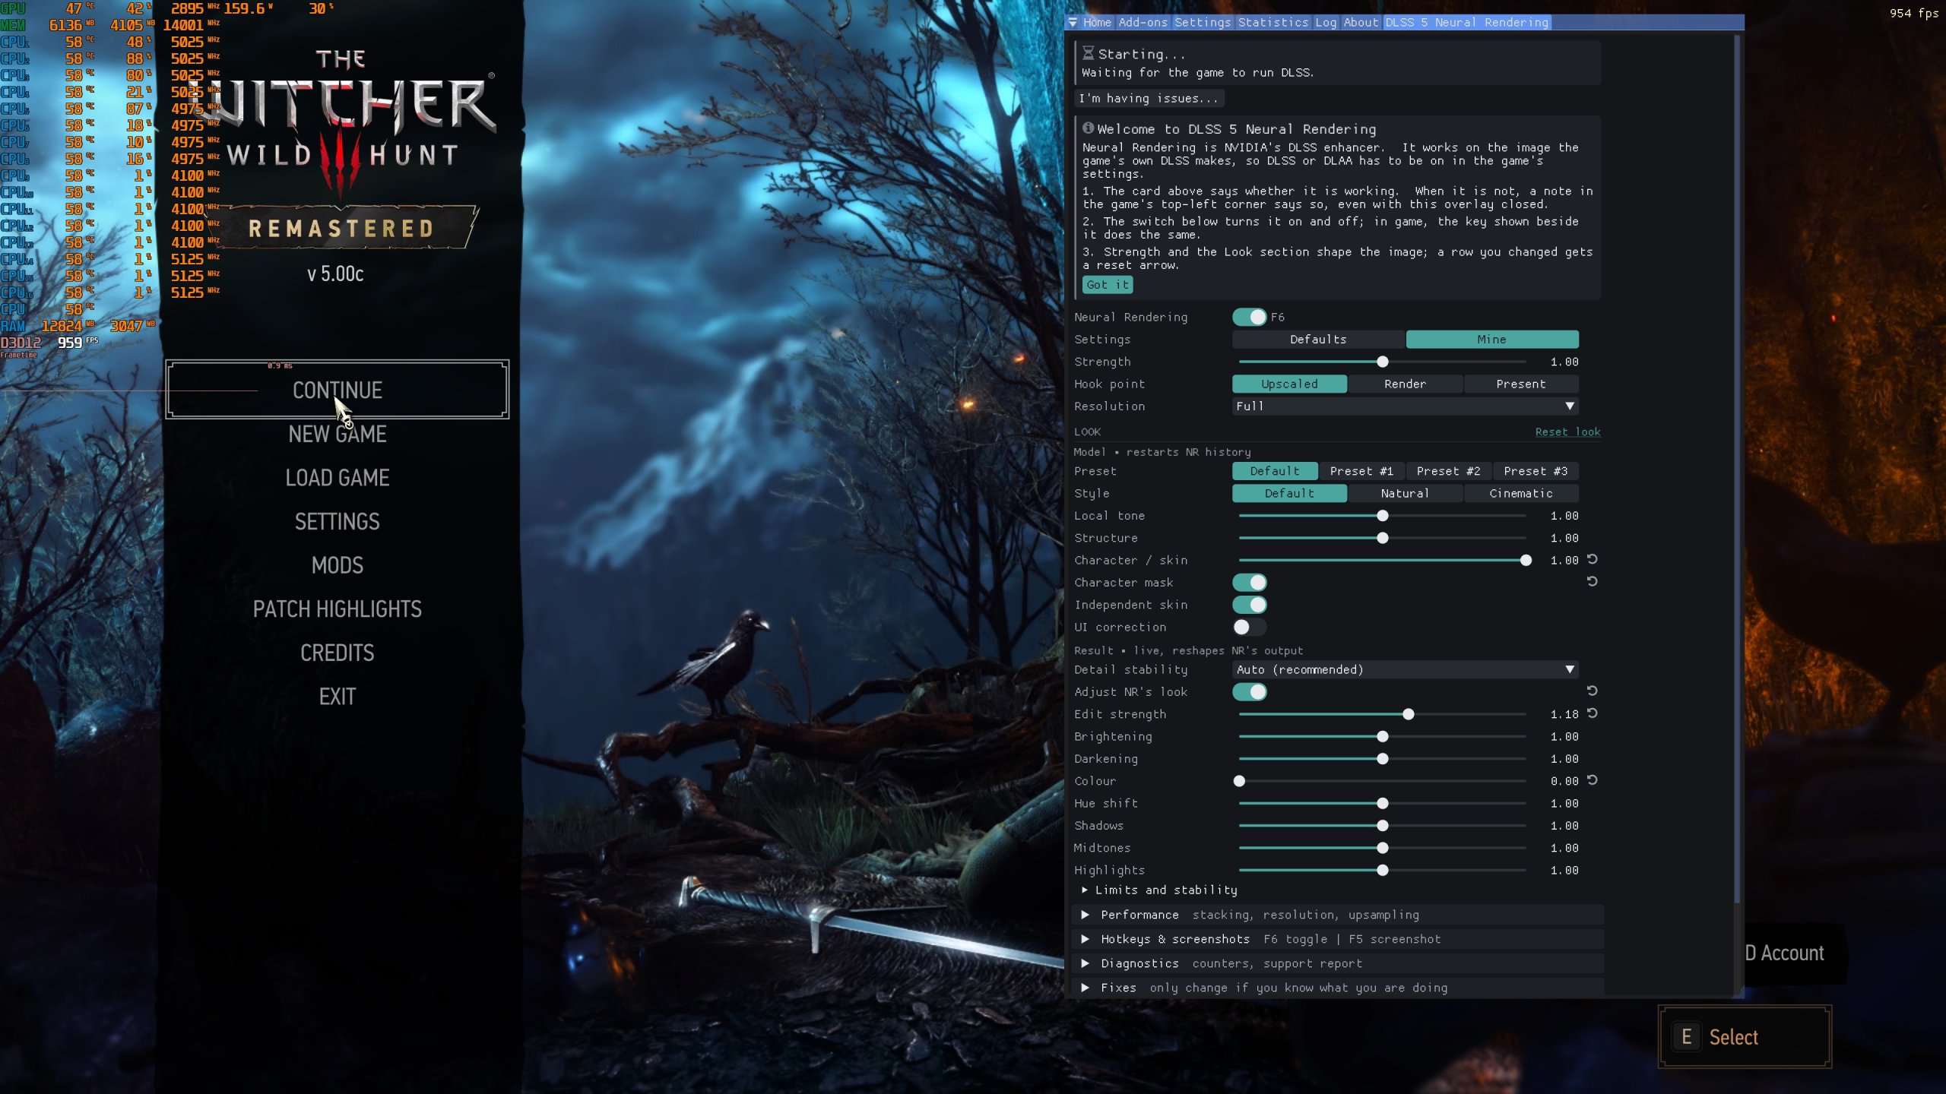
Task: Click the Shadows slider handle
Action: point(1383,826)
